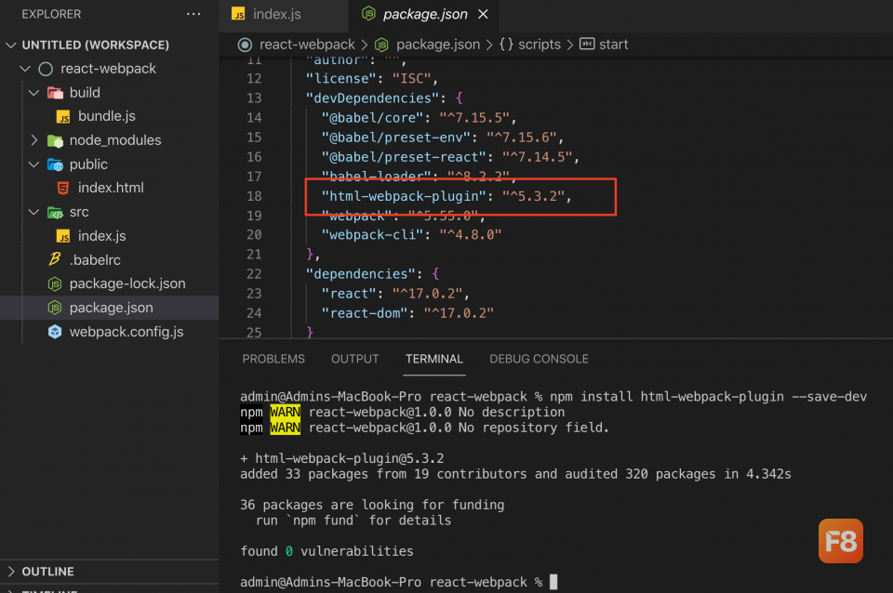Open index.html under public

[x=111, y=188]
